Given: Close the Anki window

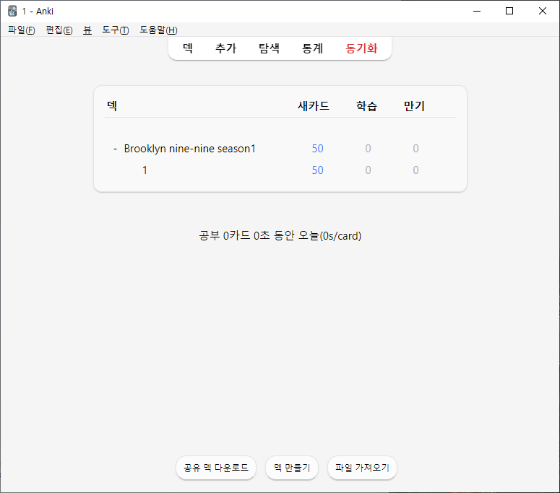Looking at the screenshot, I should click(543, 11).
